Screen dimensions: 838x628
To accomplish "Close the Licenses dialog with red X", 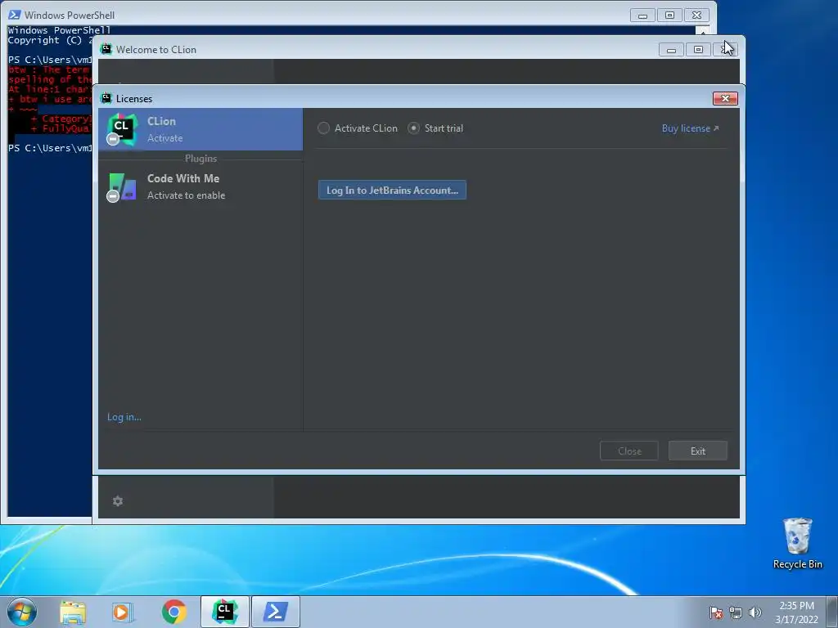I will 725,98.
